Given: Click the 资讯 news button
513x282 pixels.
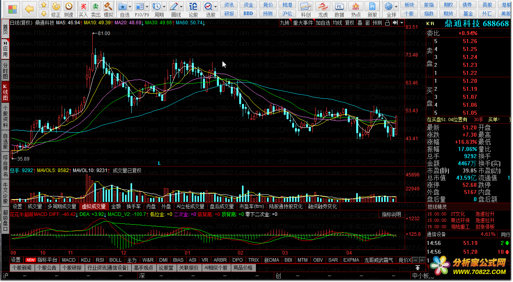Looking at the screenshot, I should tap(229, 5).
